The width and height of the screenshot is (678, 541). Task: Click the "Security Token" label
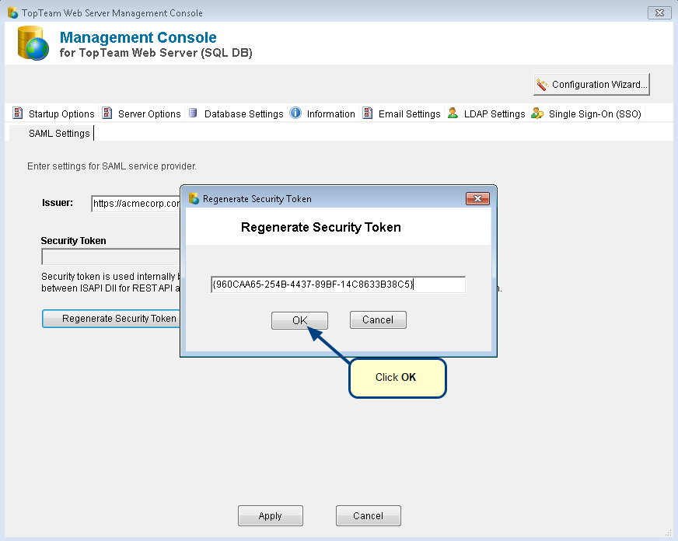point(74,241)
